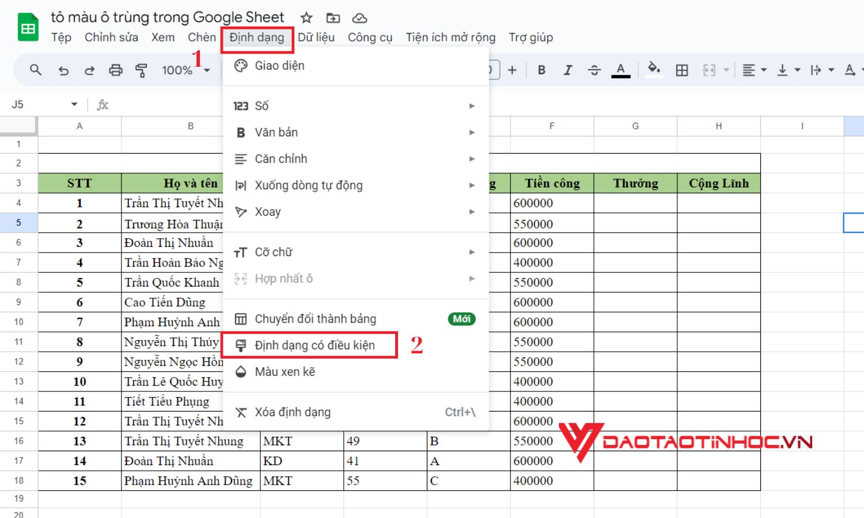Click the print icon in toolbar
This screenshot has height=518, width=864.
tap(116, 70)
